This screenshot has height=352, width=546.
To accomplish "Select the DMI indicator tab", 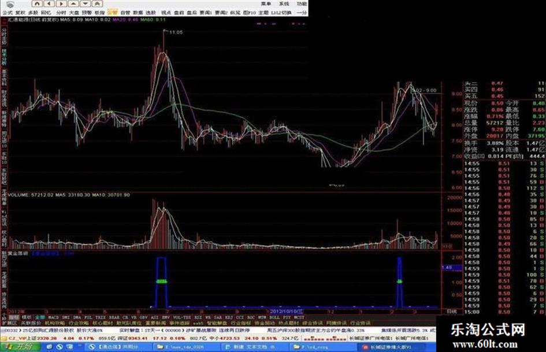I will 65,317.
